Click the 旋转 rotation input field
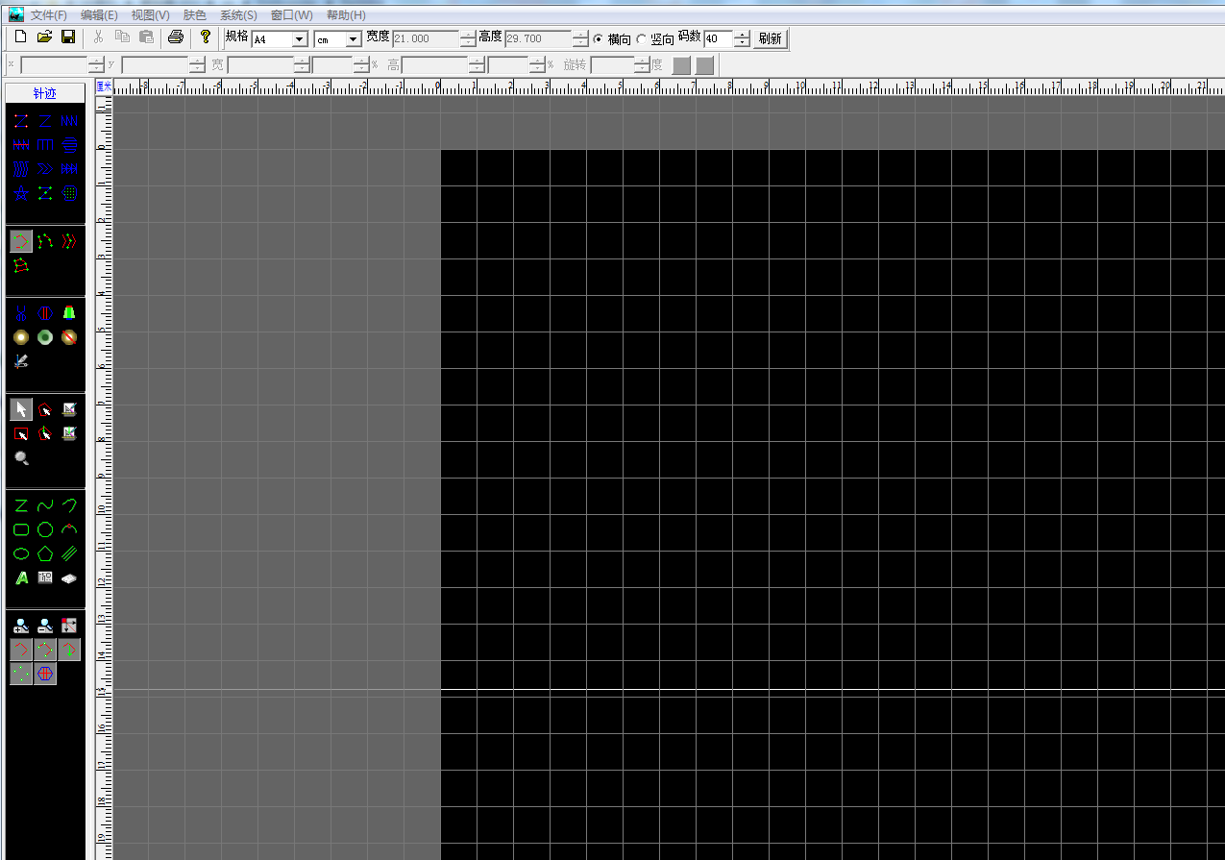 (x=612, y=65)
